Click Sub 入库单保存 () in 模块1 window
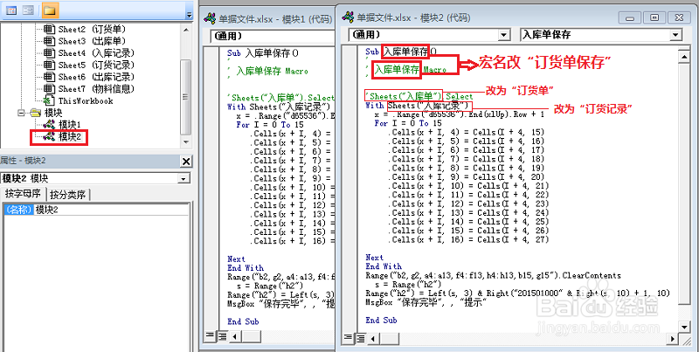This screenshot has width=699, height=352. point(263,53)
